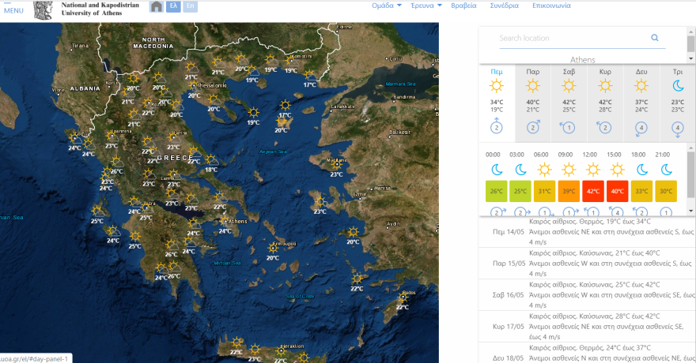
Task: Open the Επικοινωνία menu item
Action: pos(551,6)
